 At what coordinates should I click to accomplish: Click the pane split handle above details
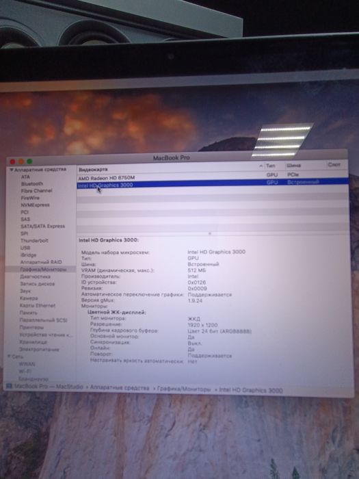point(210,233)
